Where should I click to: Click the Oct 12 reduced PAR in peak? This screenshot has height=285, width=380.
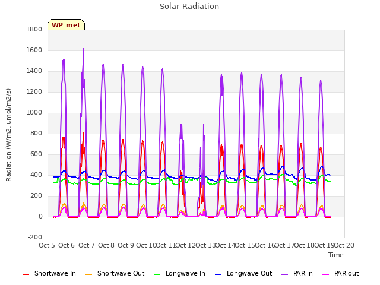pos(181,125)
